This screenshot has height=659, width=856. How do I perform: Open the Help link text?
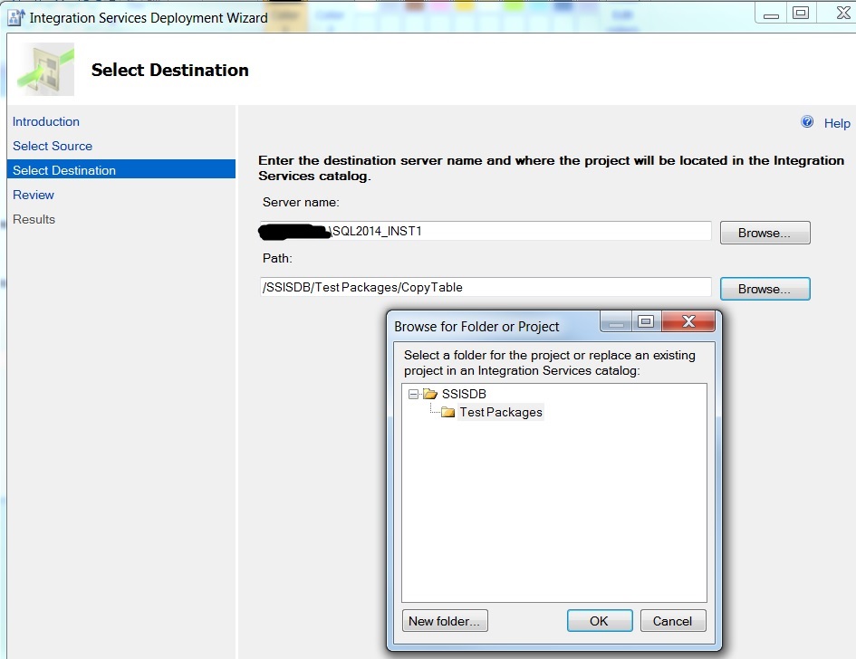point(837,123)
